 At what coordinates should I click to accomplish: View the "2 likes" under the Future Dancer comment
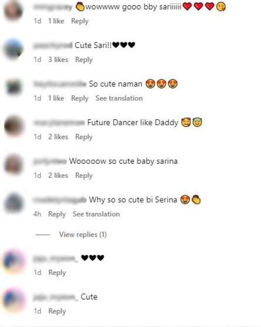(x=58, y=136)
